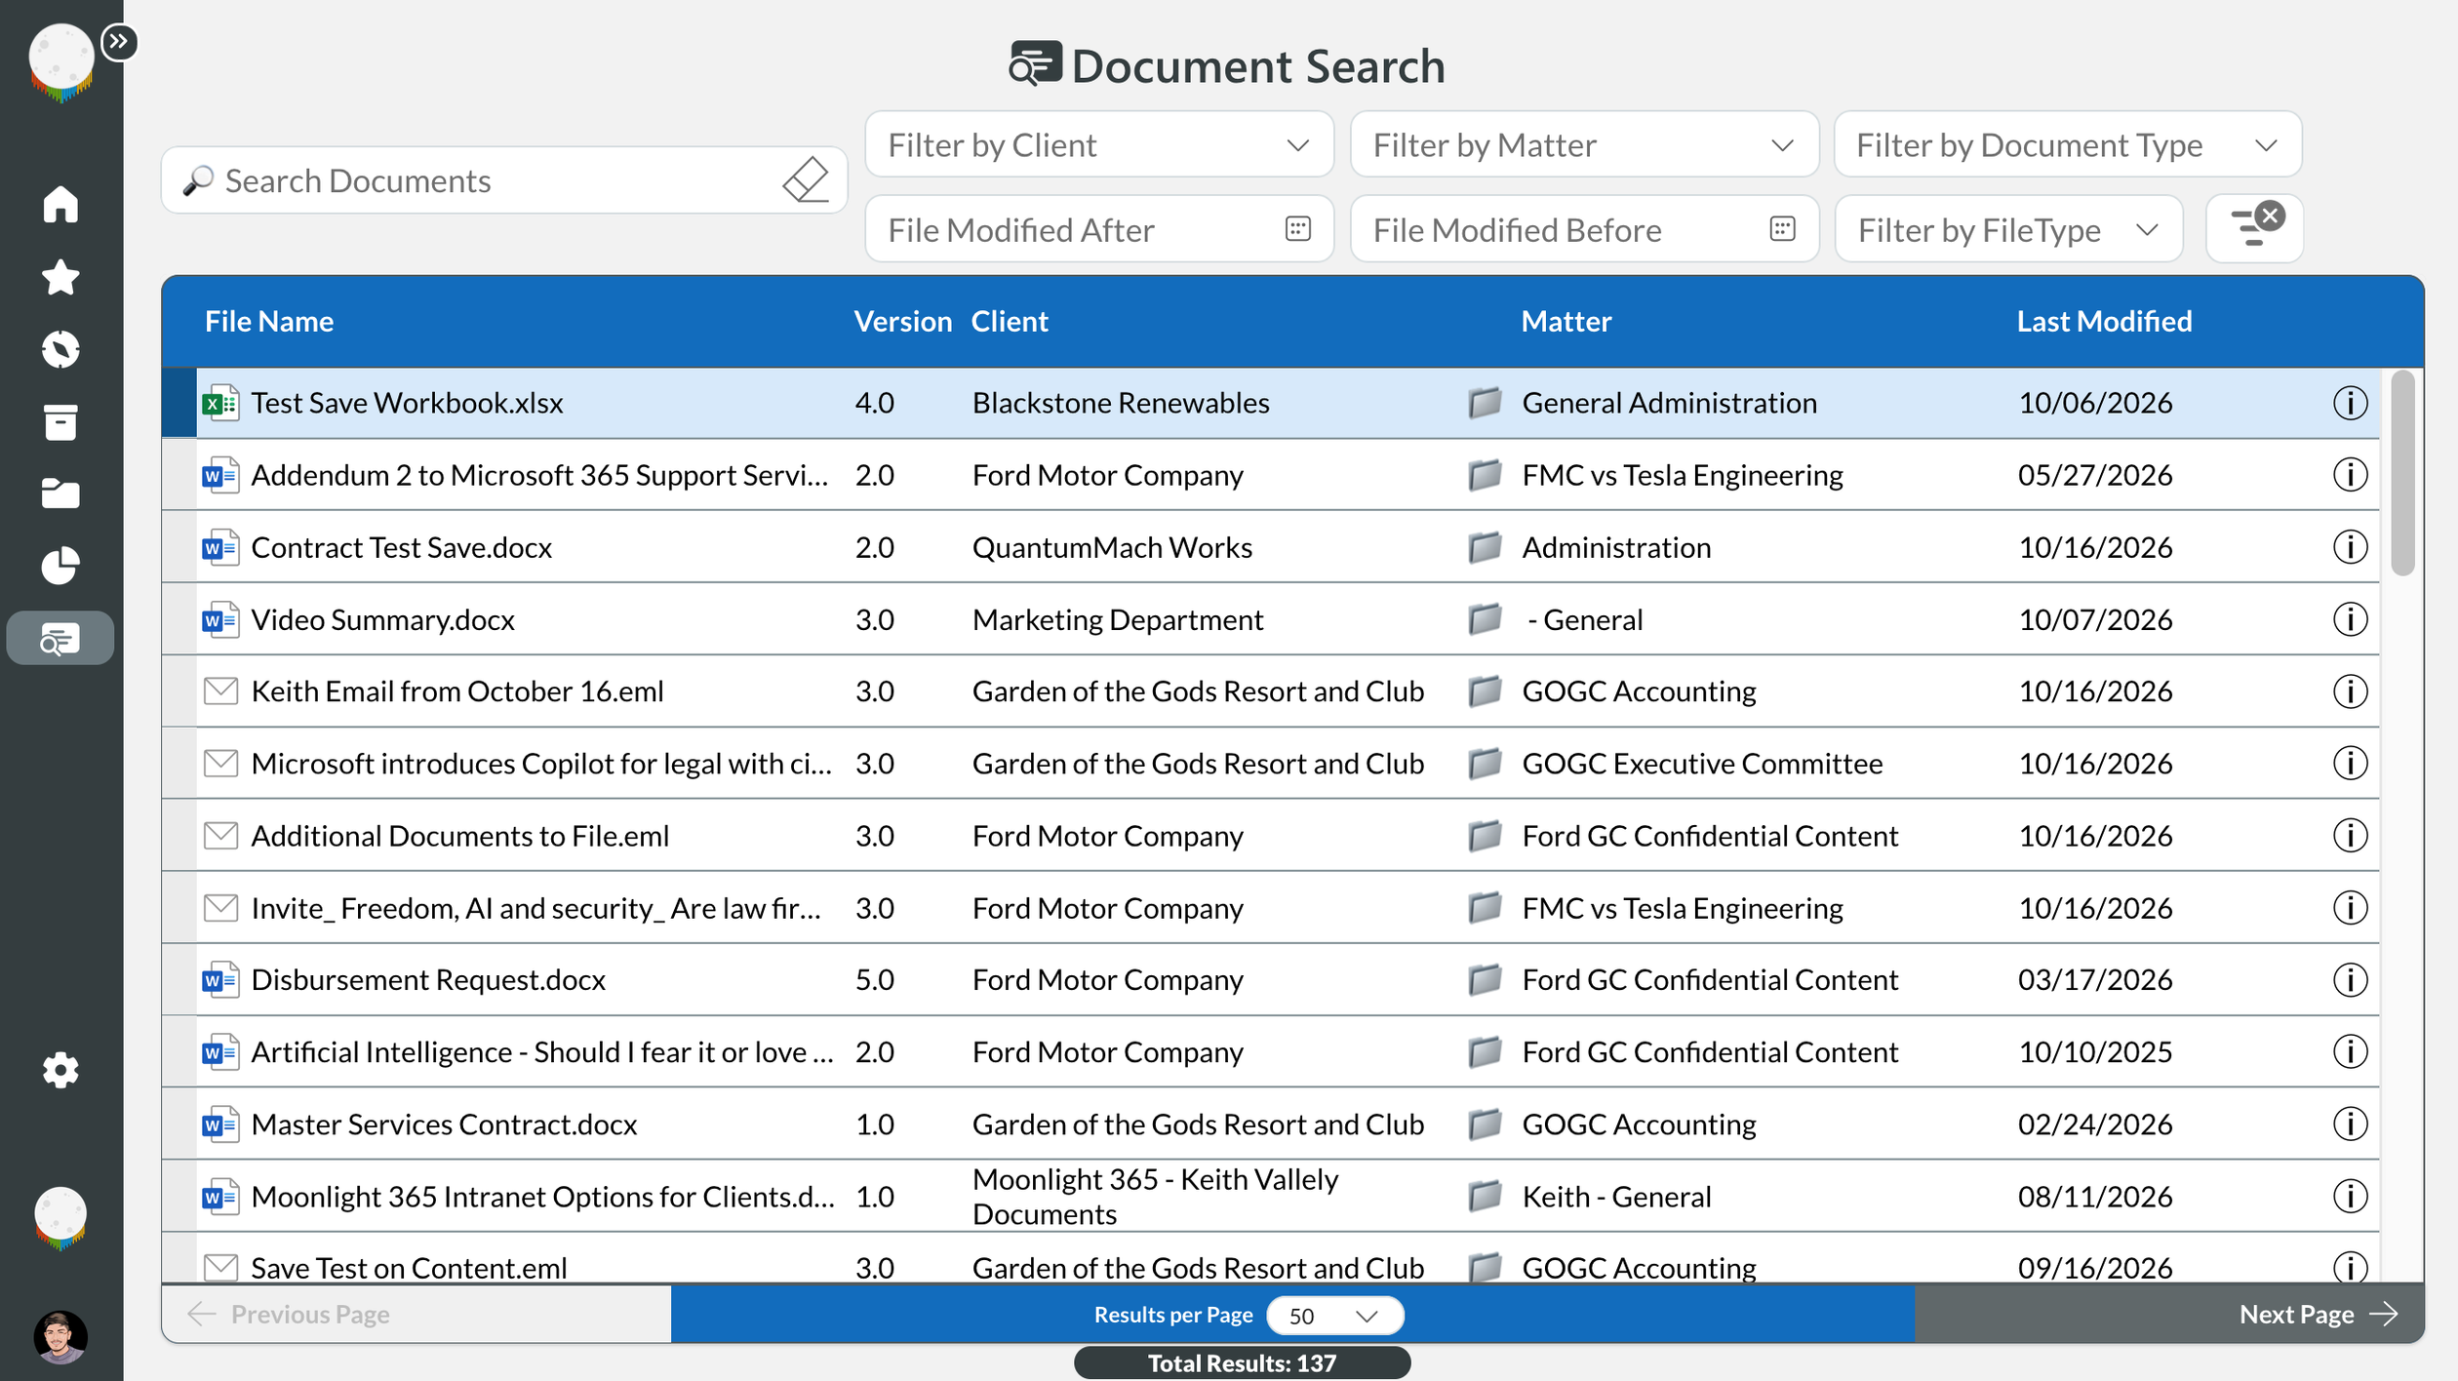Open the archive box icon
Screen dimensions: 2458x1381
60,422
